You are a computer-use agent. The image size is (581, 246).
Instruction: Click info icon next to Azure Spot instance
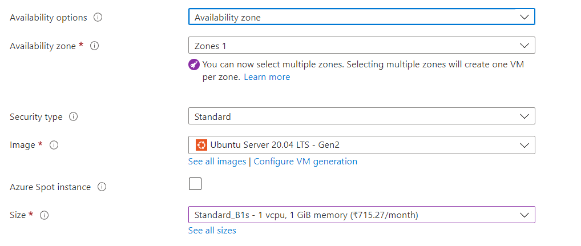pos(102,187)
